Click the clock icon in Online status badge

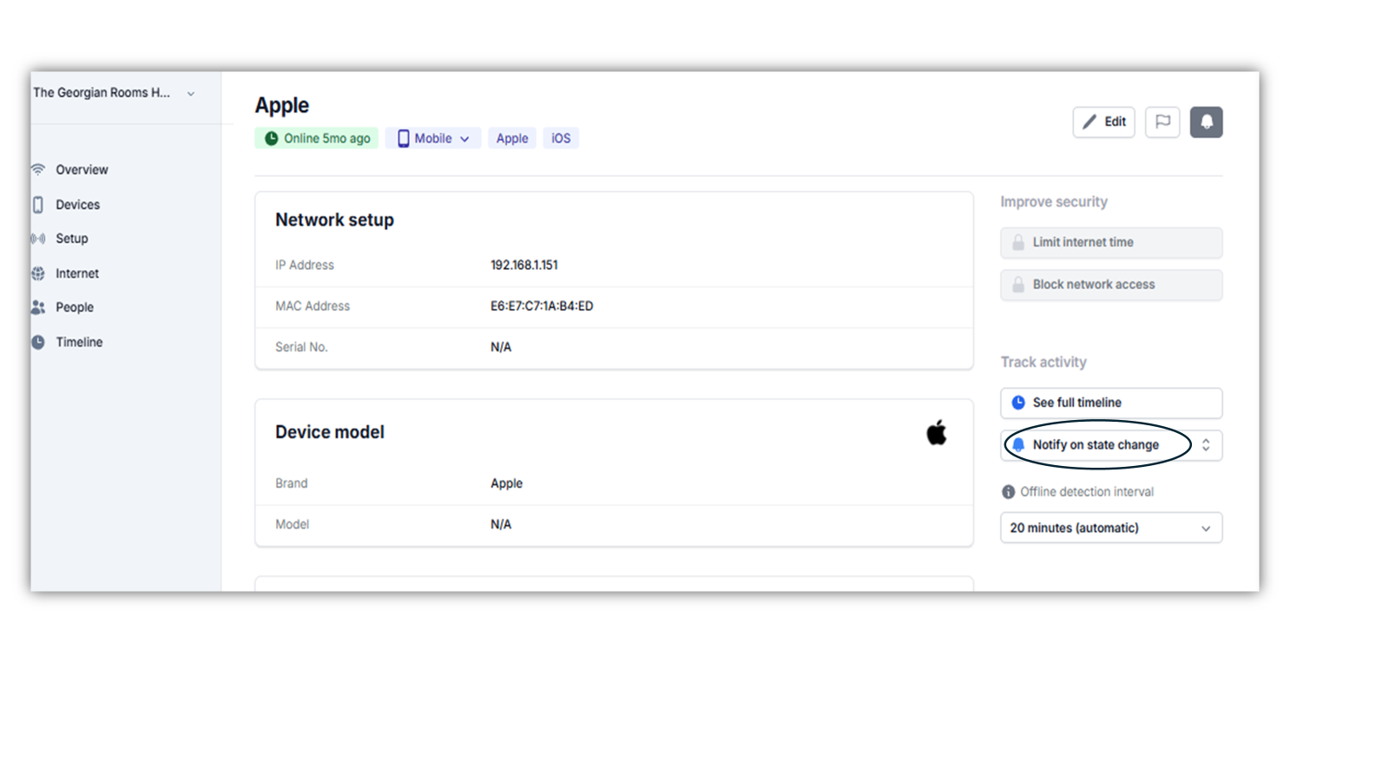point(272,139)
